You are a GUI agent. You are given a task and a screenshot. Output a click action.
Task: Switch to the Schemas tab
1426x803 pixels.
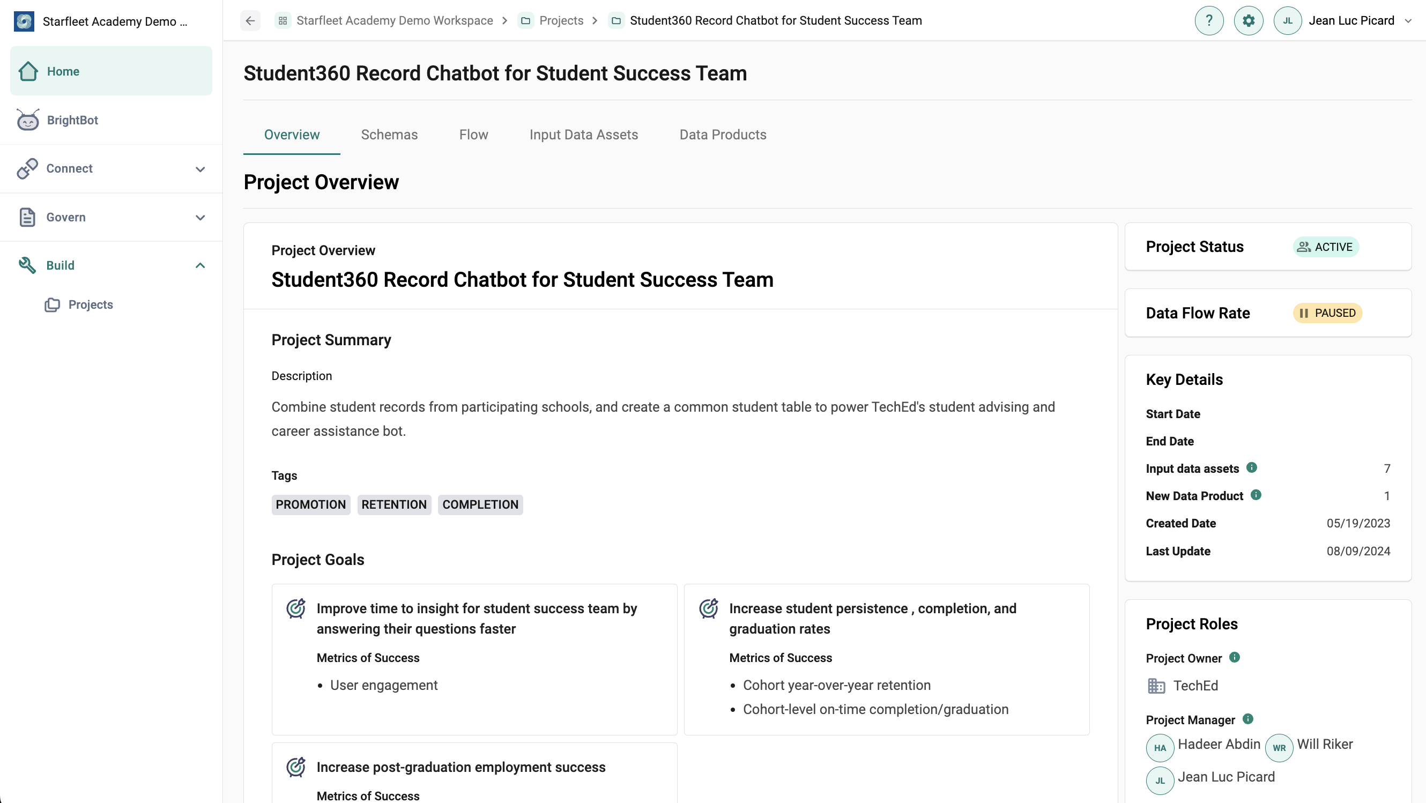[389, 135]
